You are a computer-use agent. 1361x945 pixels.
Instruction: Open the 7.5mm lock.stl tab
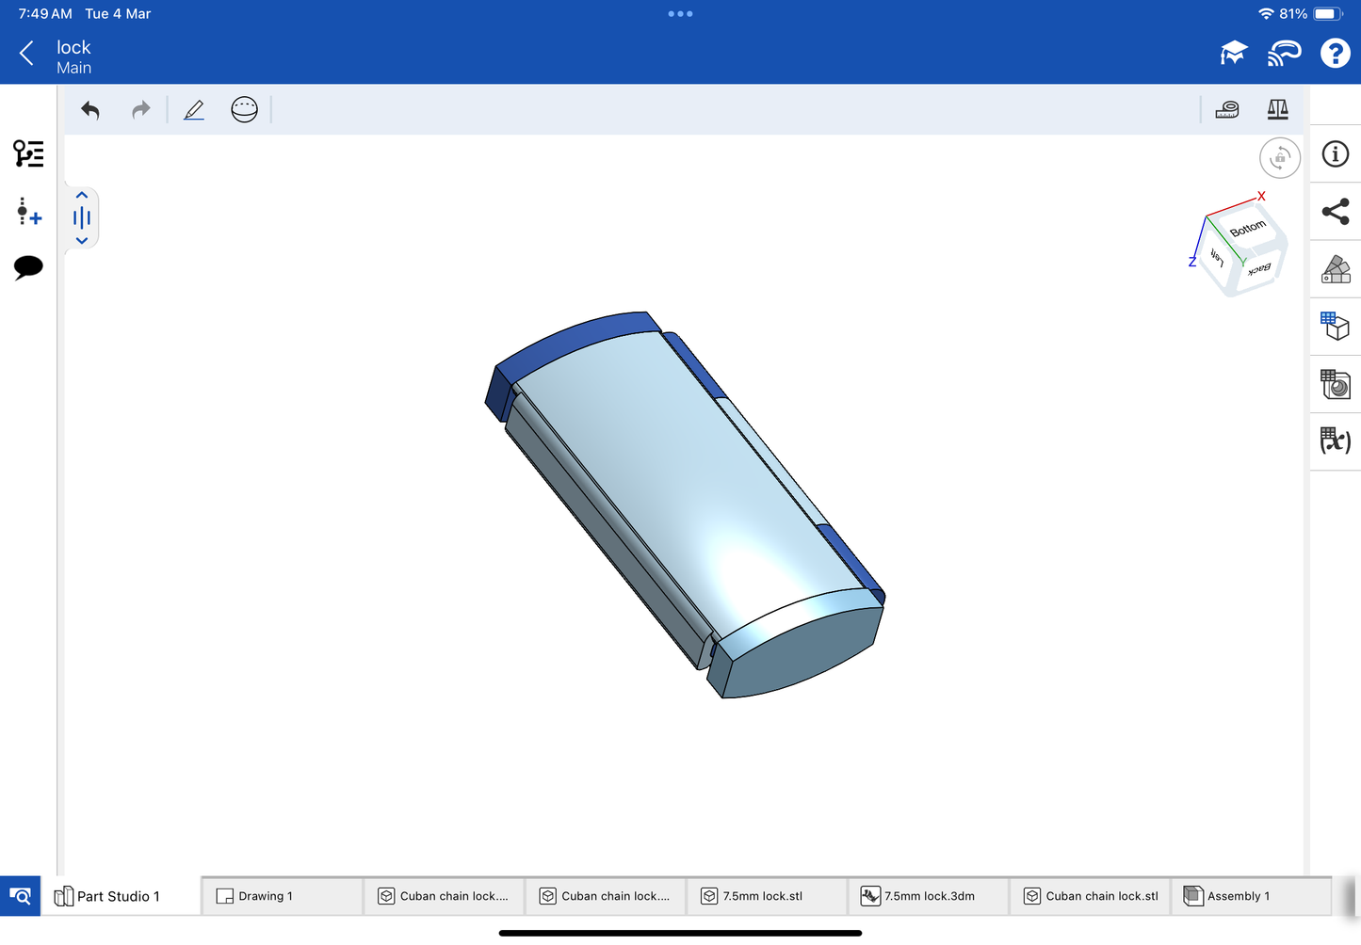click(765, 896)
